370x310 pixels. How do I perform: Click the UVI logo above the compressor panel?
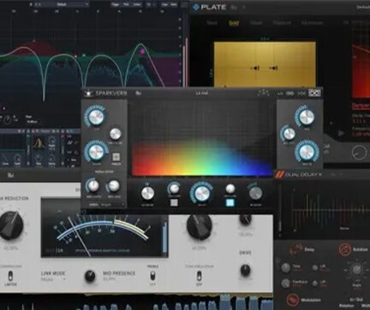[x=11, y=175]
